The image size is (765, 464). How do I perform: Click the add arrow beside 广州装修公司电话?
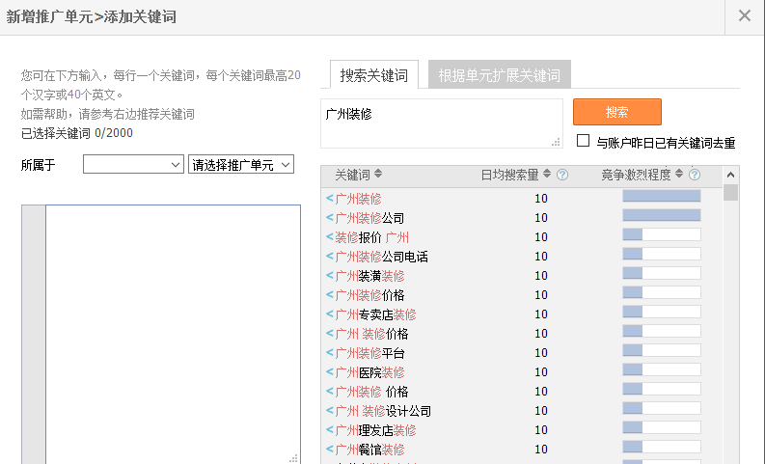[330, 257]
